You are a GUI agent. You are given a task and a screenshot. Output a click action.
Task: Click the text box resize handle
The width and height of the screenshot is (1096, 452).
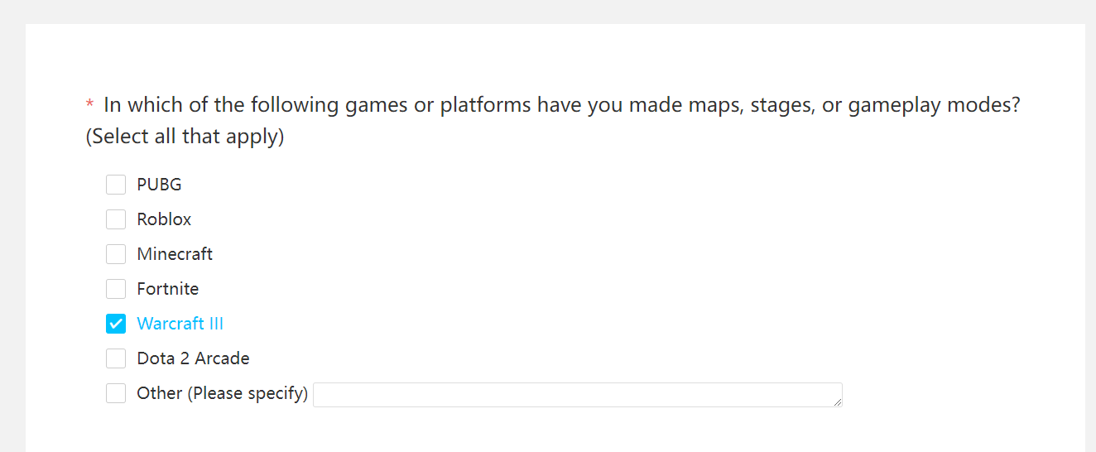point(838,402)
